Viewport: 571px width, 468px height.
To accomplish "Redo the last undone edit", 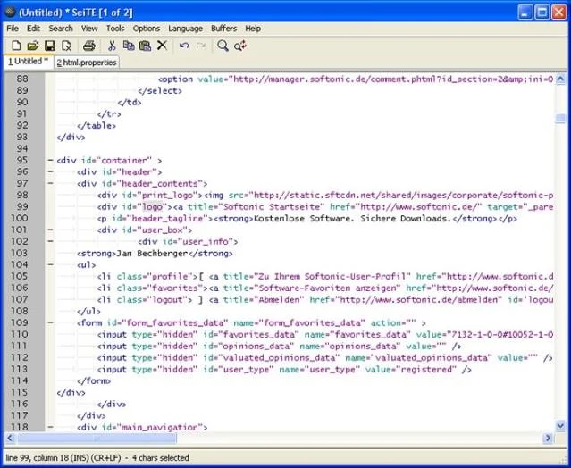I will (x=201, y=46).
